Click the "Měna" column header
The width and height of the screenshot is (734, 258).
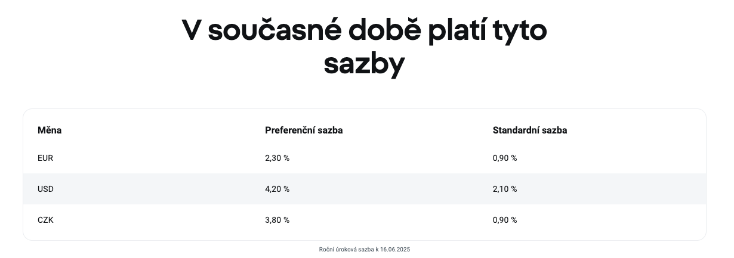tap(50, 130)
